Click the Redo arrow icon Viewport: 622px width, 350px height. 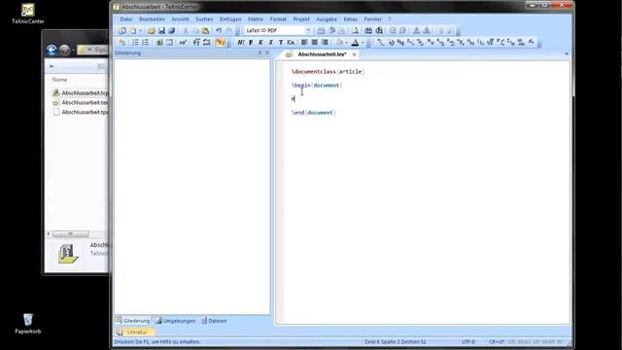(x=229, y=30)
